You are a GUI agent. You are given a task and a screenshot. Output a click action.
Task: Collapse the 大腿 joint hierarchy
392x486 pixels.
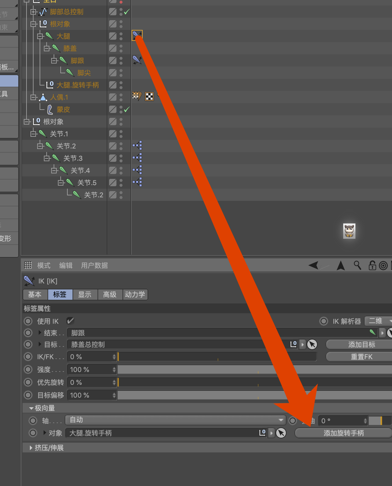40,36
